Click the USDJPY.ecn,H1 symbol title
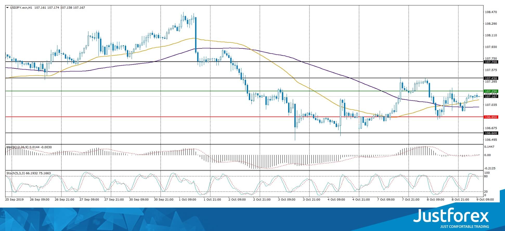The width and height of the screenshot is (505, 231). [x=21, y=8]
